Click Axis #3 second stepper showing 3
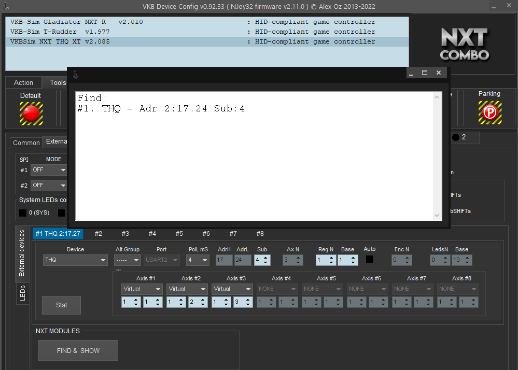 click(243, 302)
